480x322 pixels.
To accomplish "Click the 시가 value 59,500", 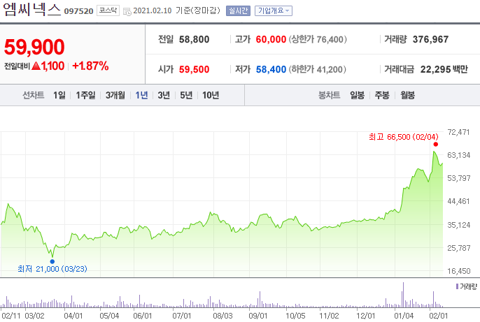I will pos(194,70).
